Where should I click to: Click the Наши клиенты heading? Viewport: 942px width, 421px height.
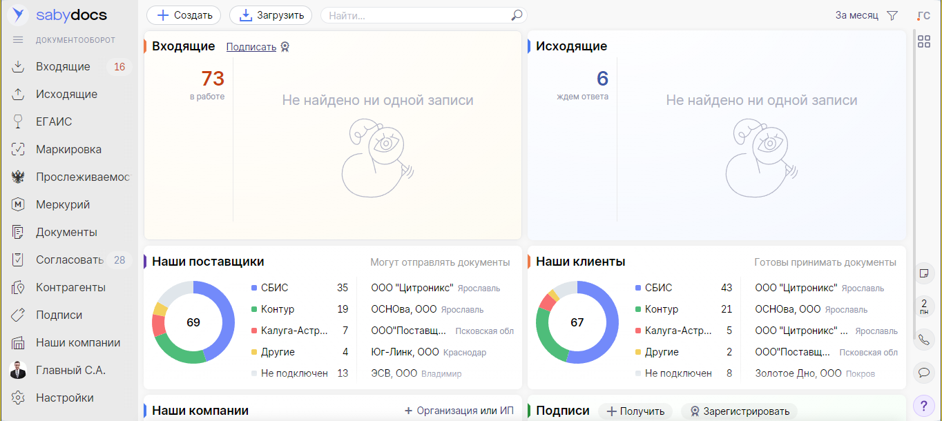[x=581, y=262]
